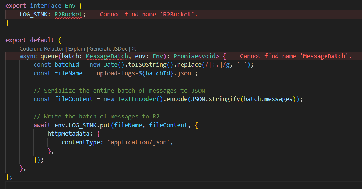The image size is (362, 189).
Task: Dismiss the Codeium code lens with the X icon
Action: coord(134,49)
